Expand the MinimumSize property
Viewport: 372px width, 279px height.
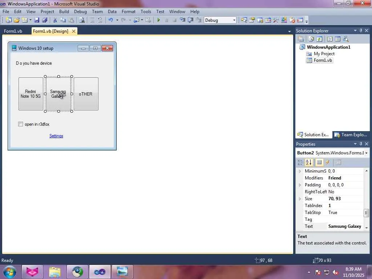click(300, 171)
